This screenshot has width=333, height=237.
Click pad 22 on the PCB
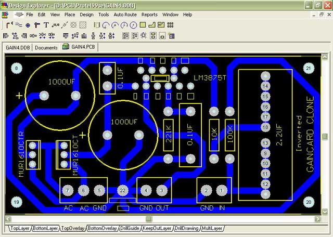[x=123, y=190]
